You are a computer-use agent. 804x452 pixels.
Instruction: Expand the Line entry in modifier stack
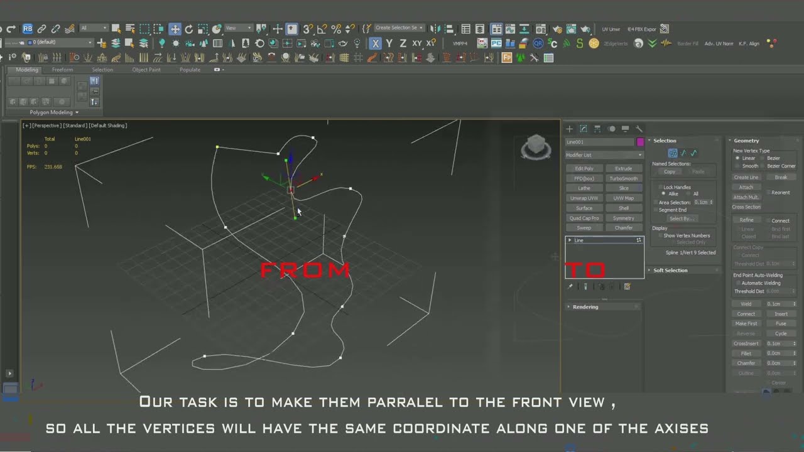tap(570, 240)
